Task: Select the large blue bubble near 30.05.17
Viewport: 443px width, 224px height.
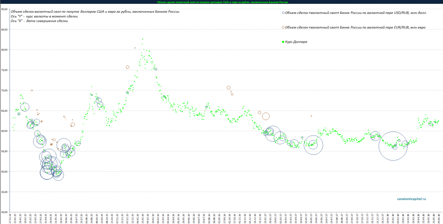Action: (x=313, y=145)
